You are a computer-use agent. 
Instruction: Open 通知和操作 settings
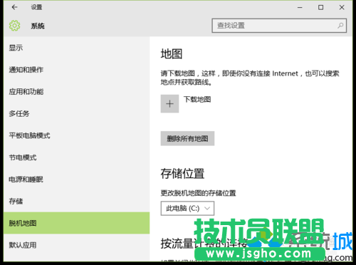[76, 70]
